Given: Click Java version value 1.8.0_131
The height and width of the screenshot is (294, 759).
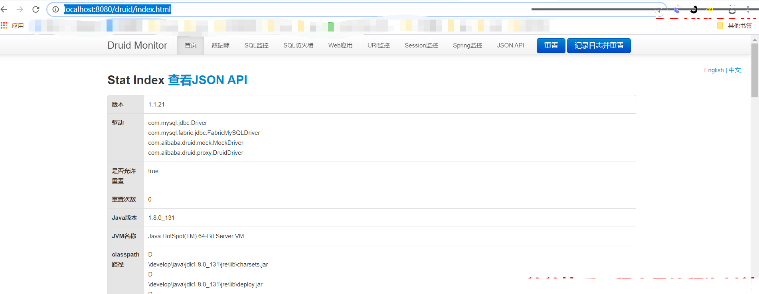Looking at the screenshot, I should point(162,218).
